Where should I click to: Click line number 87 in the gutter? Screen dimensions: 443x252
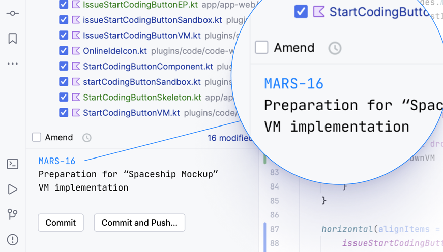pyautogui.click(x=275, y=229)
